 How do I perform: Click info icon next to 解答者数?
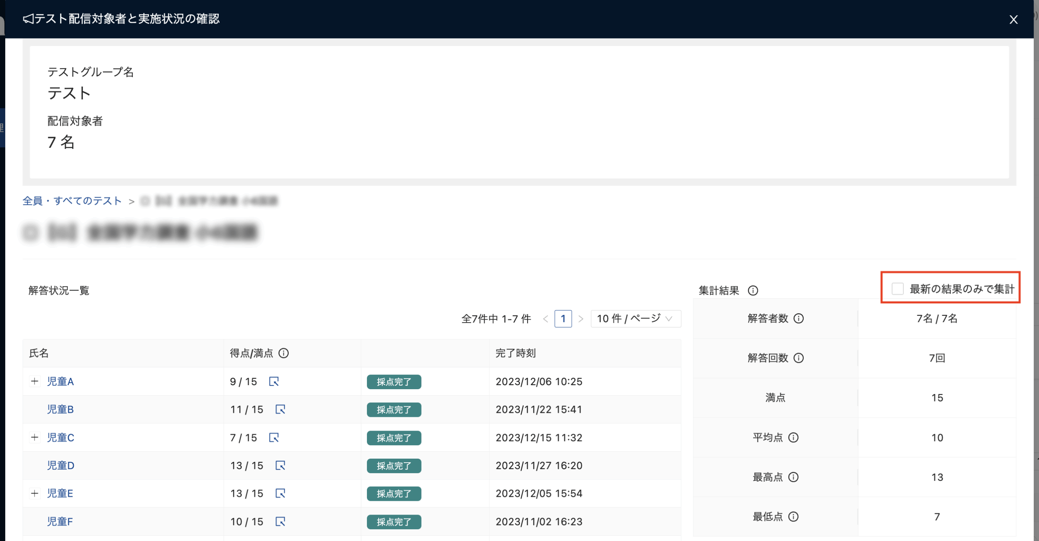(x=799, y=319)
